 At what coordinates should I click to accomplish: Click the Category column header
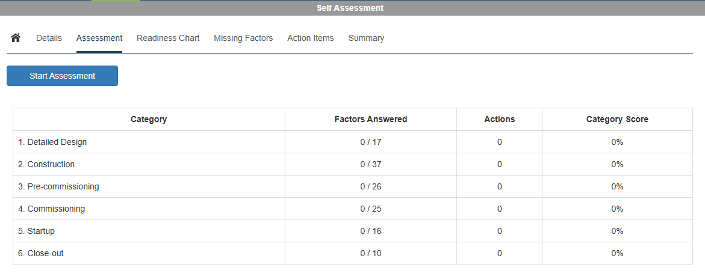149,119
